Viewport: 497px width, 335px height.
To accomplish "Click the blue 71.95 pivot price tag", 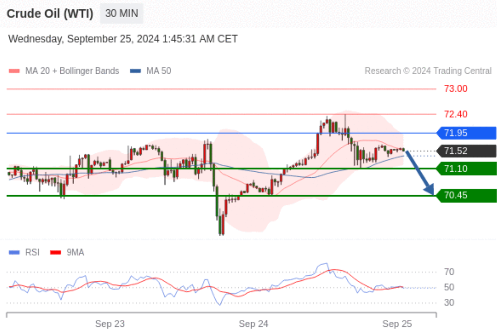I will (467, 133).
